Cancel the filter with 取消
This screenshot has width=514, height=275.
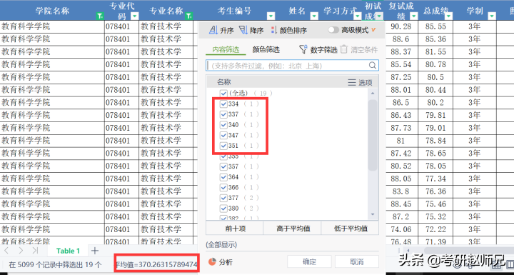357,261
